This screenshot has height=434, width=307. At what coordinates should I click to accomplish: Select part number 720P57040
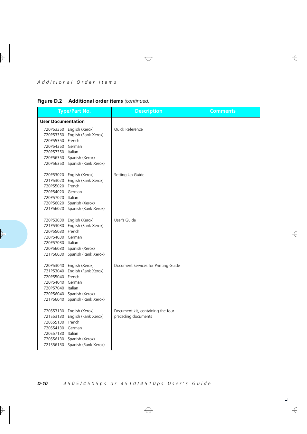click(x=54, y=288)
